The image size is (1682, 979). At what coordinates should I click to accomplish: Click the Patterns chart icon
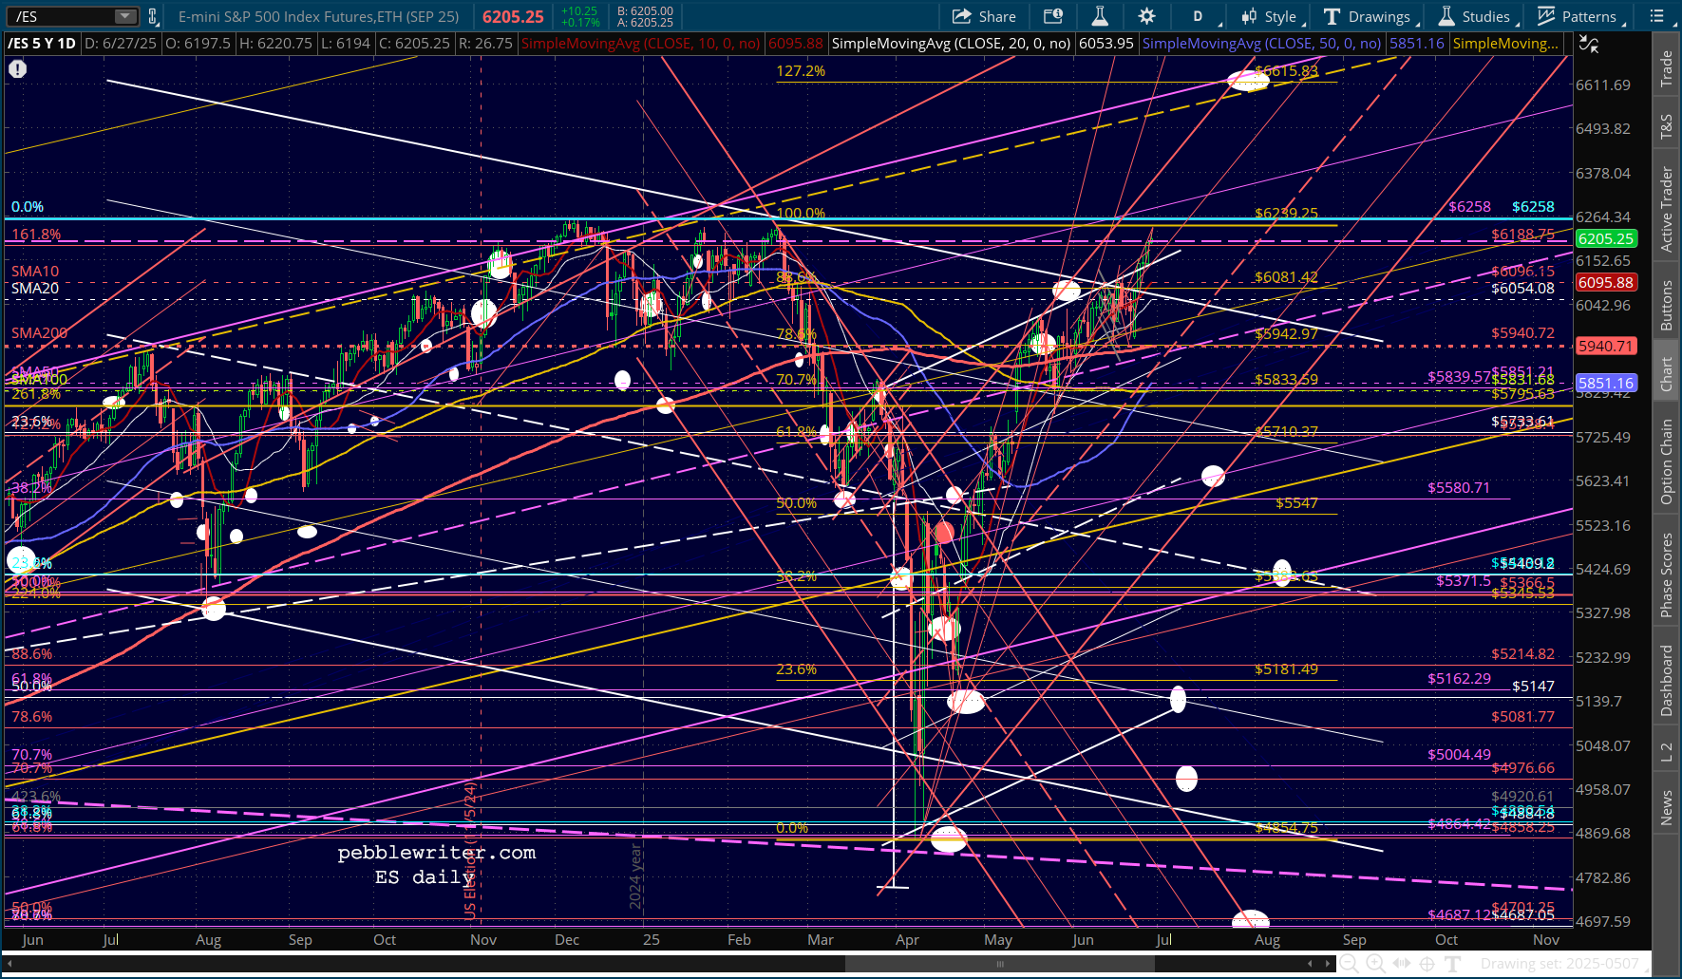(x=1546, y=16)
